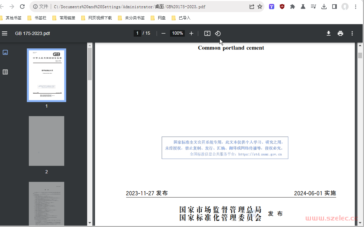Image resolution: width=364 pixels, height=227 pixels.
Task: Print the PDF document
Action: tap(340, 33)
